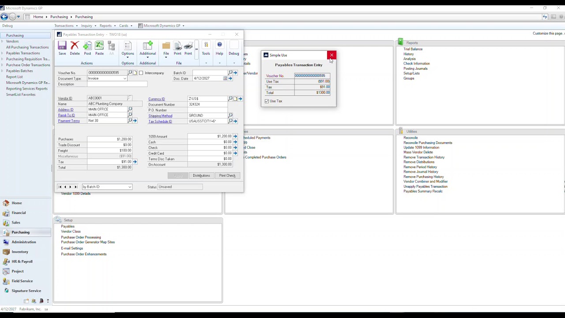Viewport: 565px width, 318px height.
Task: Click the Freight amount field
Action: [109, 151]
